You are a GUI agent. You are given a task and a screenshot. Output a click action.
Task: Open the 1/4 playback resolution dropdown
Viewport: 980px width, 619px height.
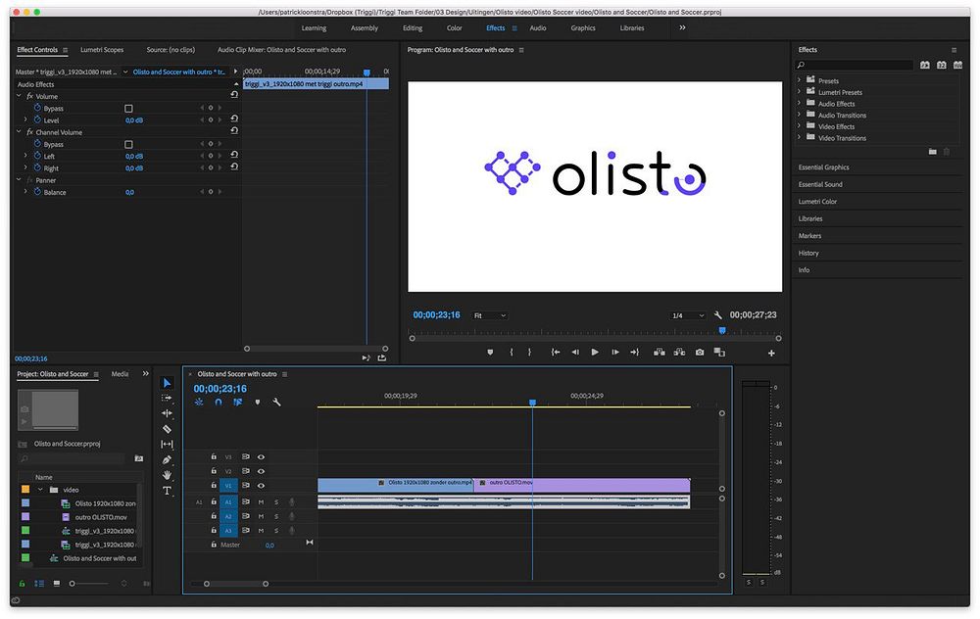point(687,315)
